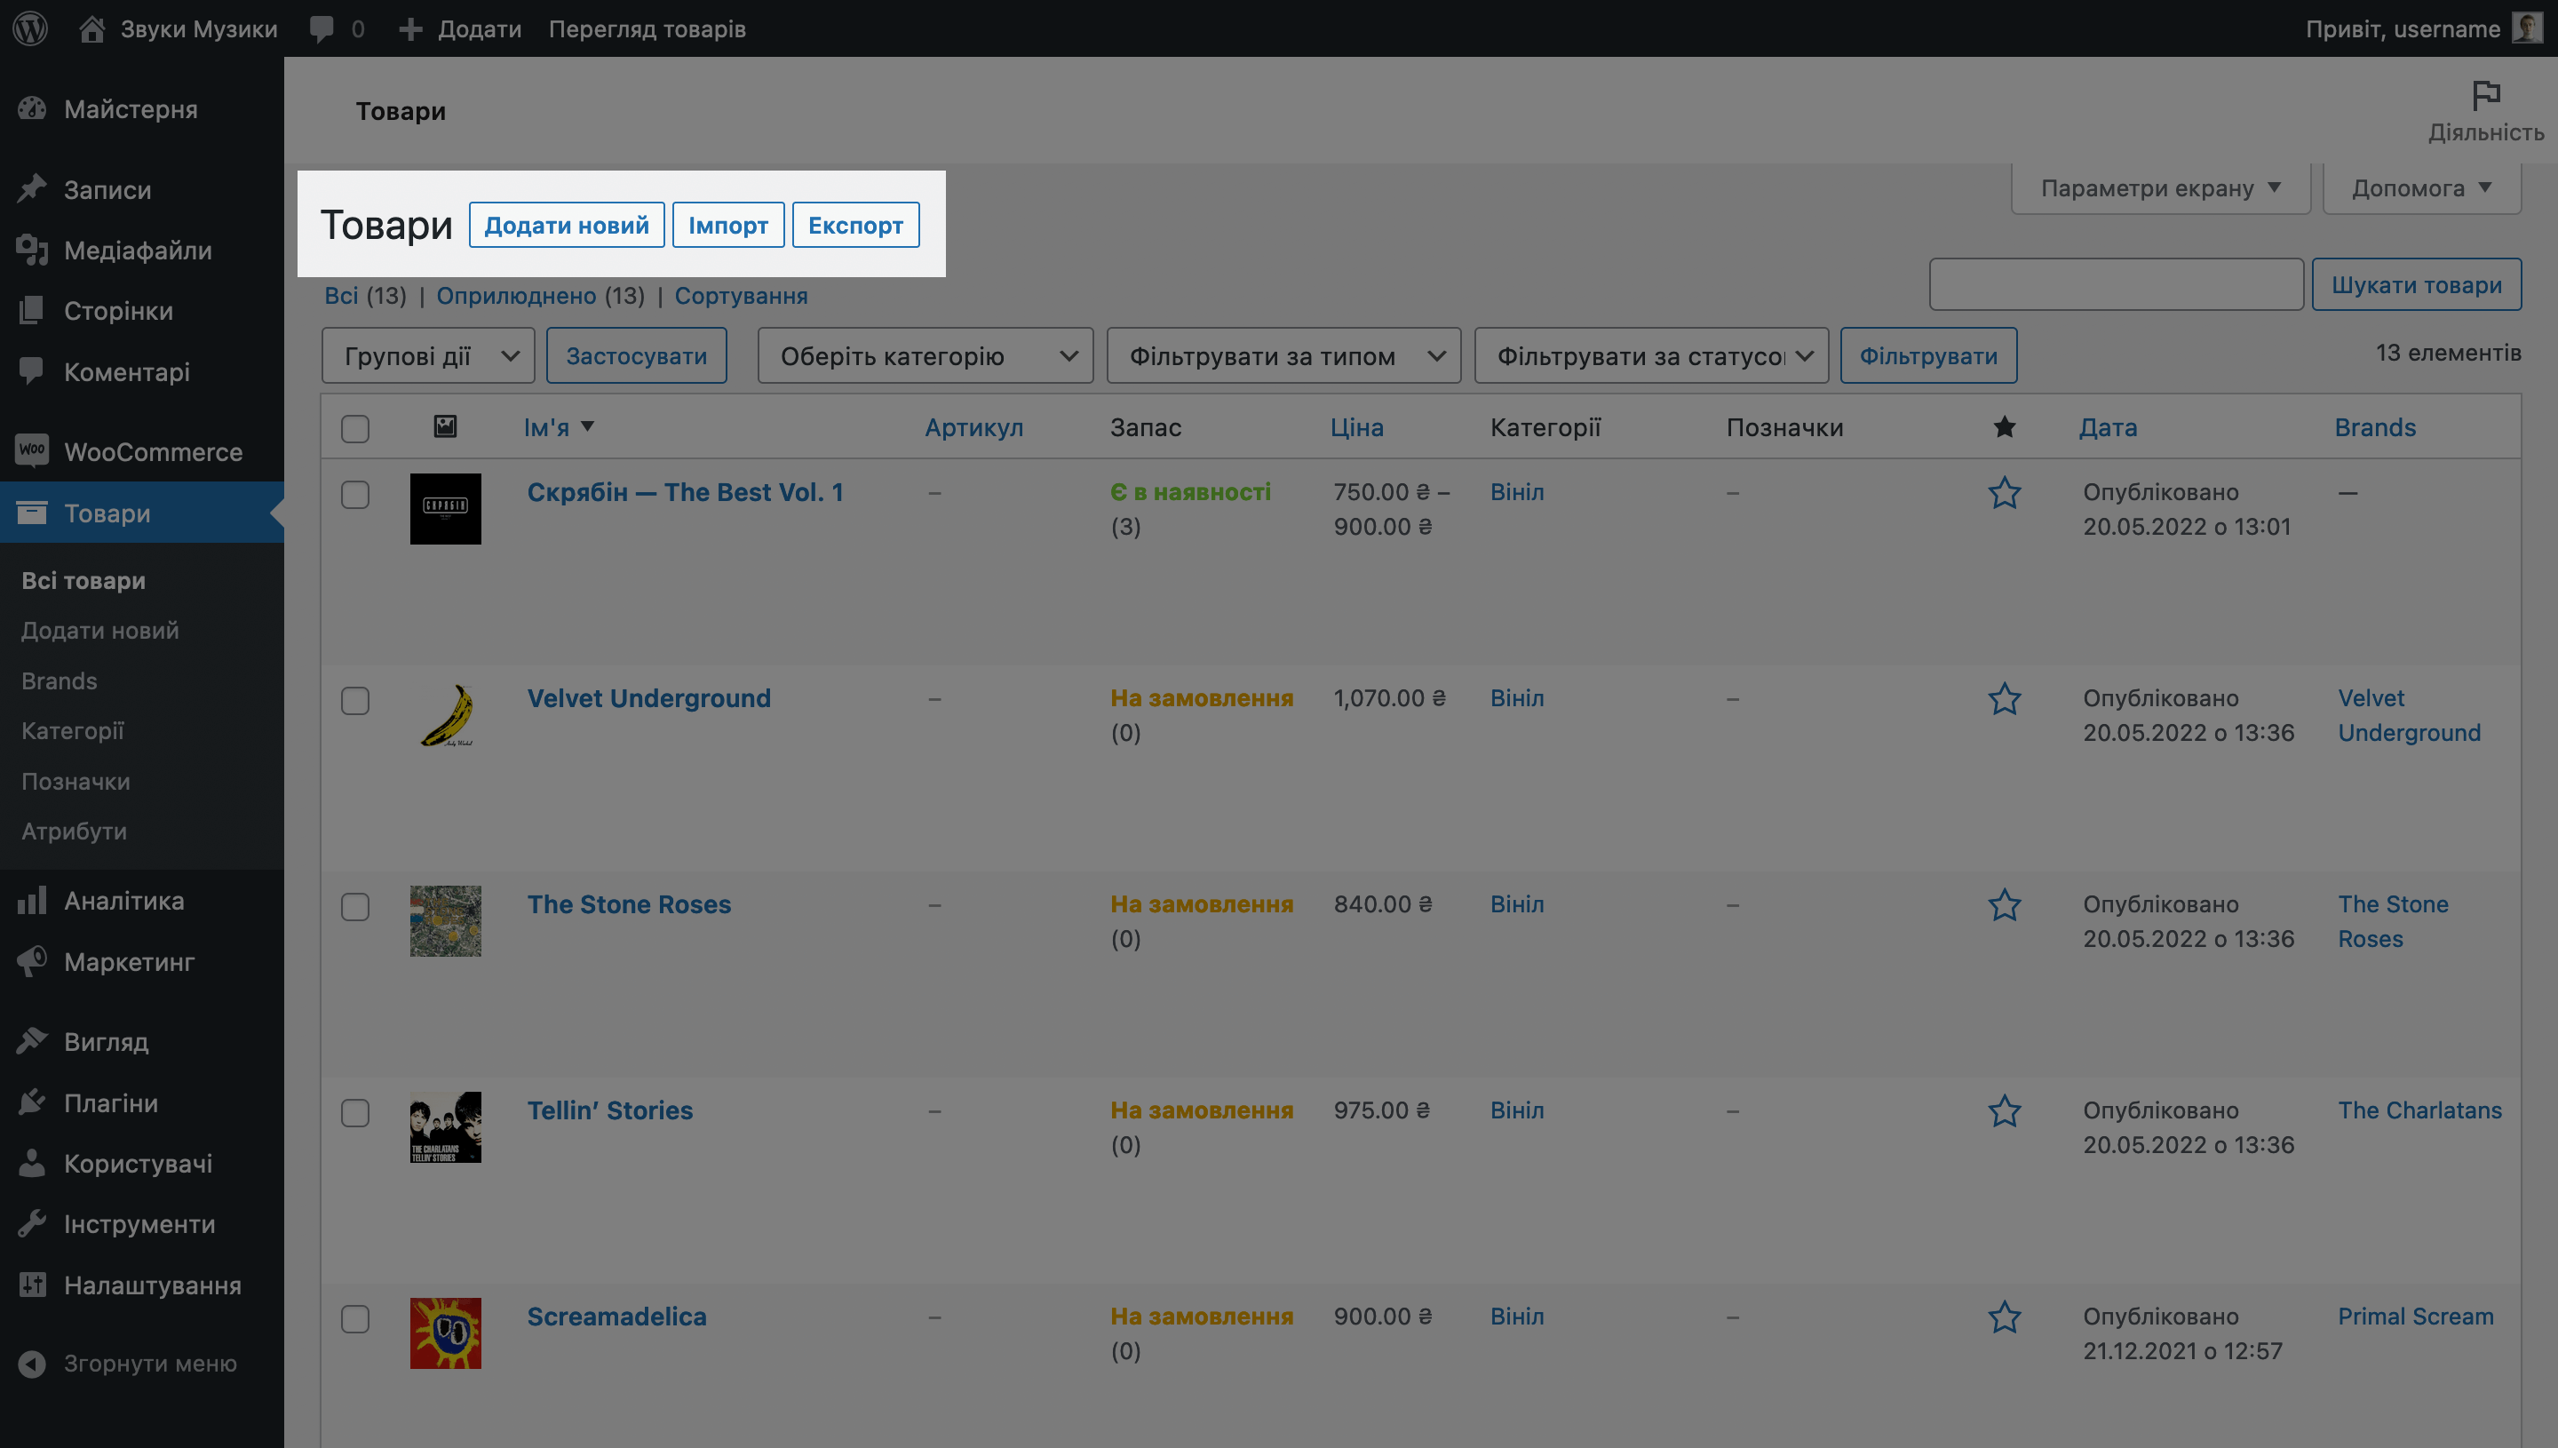Open the Primal Scream brand link
Image resolution: width=2558 pixels, height=1448 pixels.
[x=2416, y=1317]
